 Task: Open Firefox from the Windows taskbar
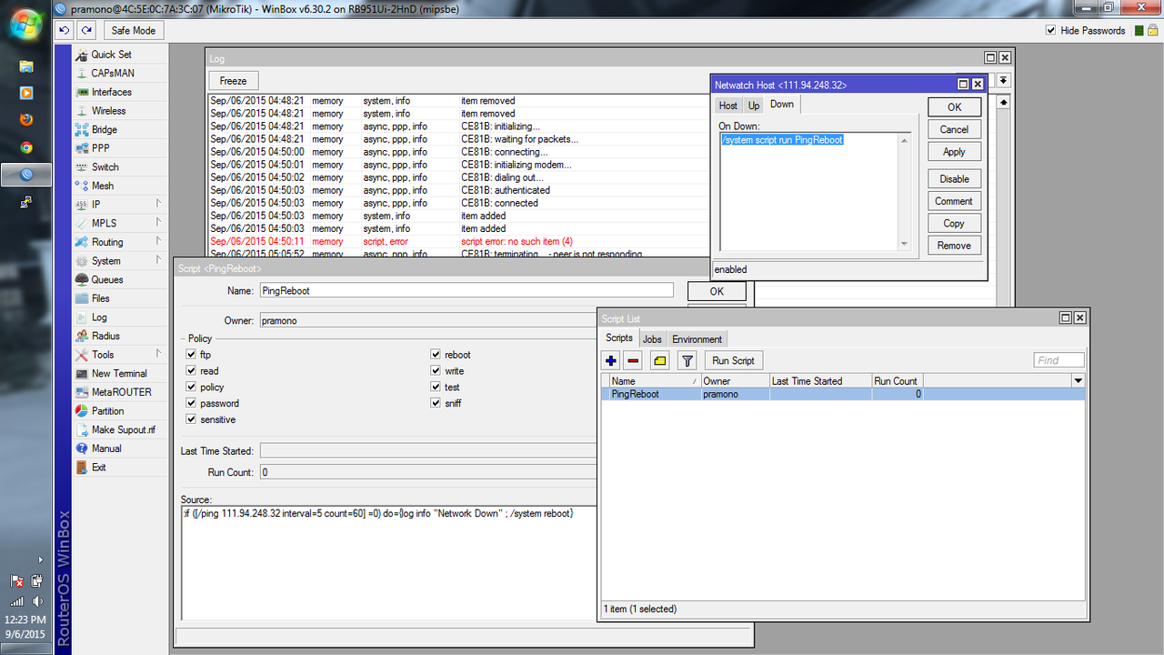(26, 120)
